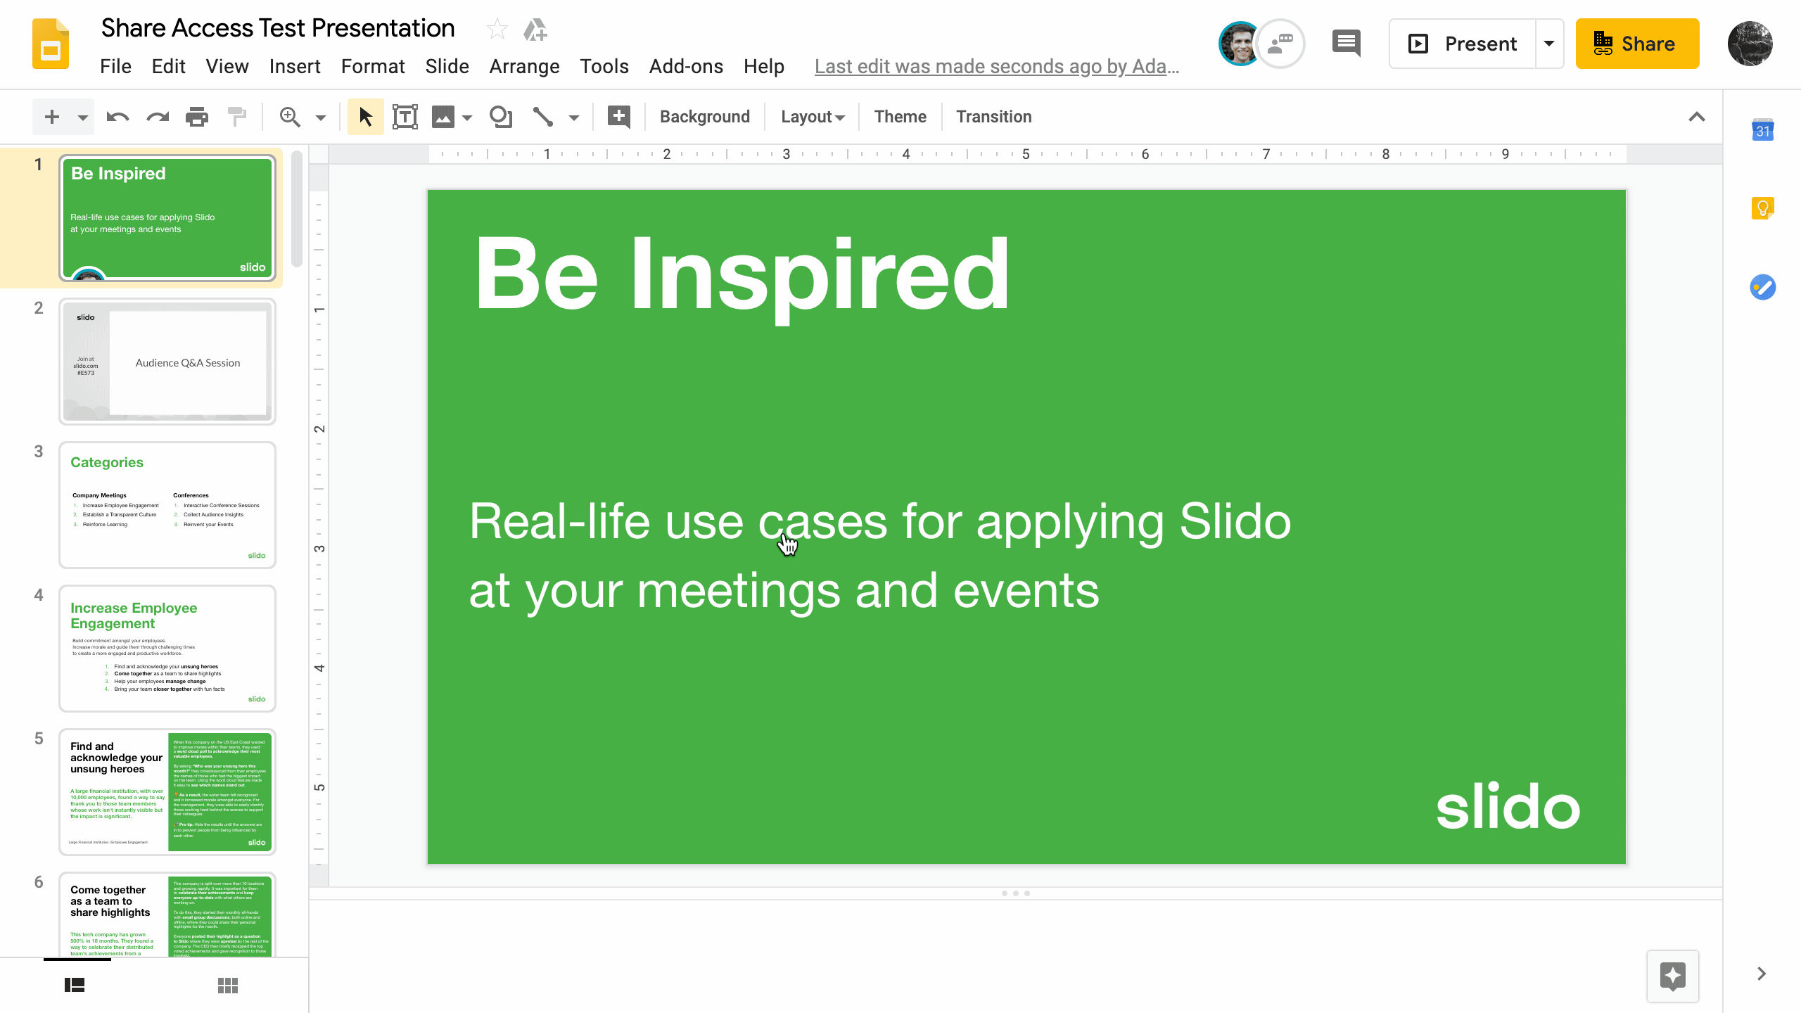This screenshot has width=1801, height=1013.
Task: Open the Google Slides home icon
Action: pyautogui.click(x=51, y=44)
